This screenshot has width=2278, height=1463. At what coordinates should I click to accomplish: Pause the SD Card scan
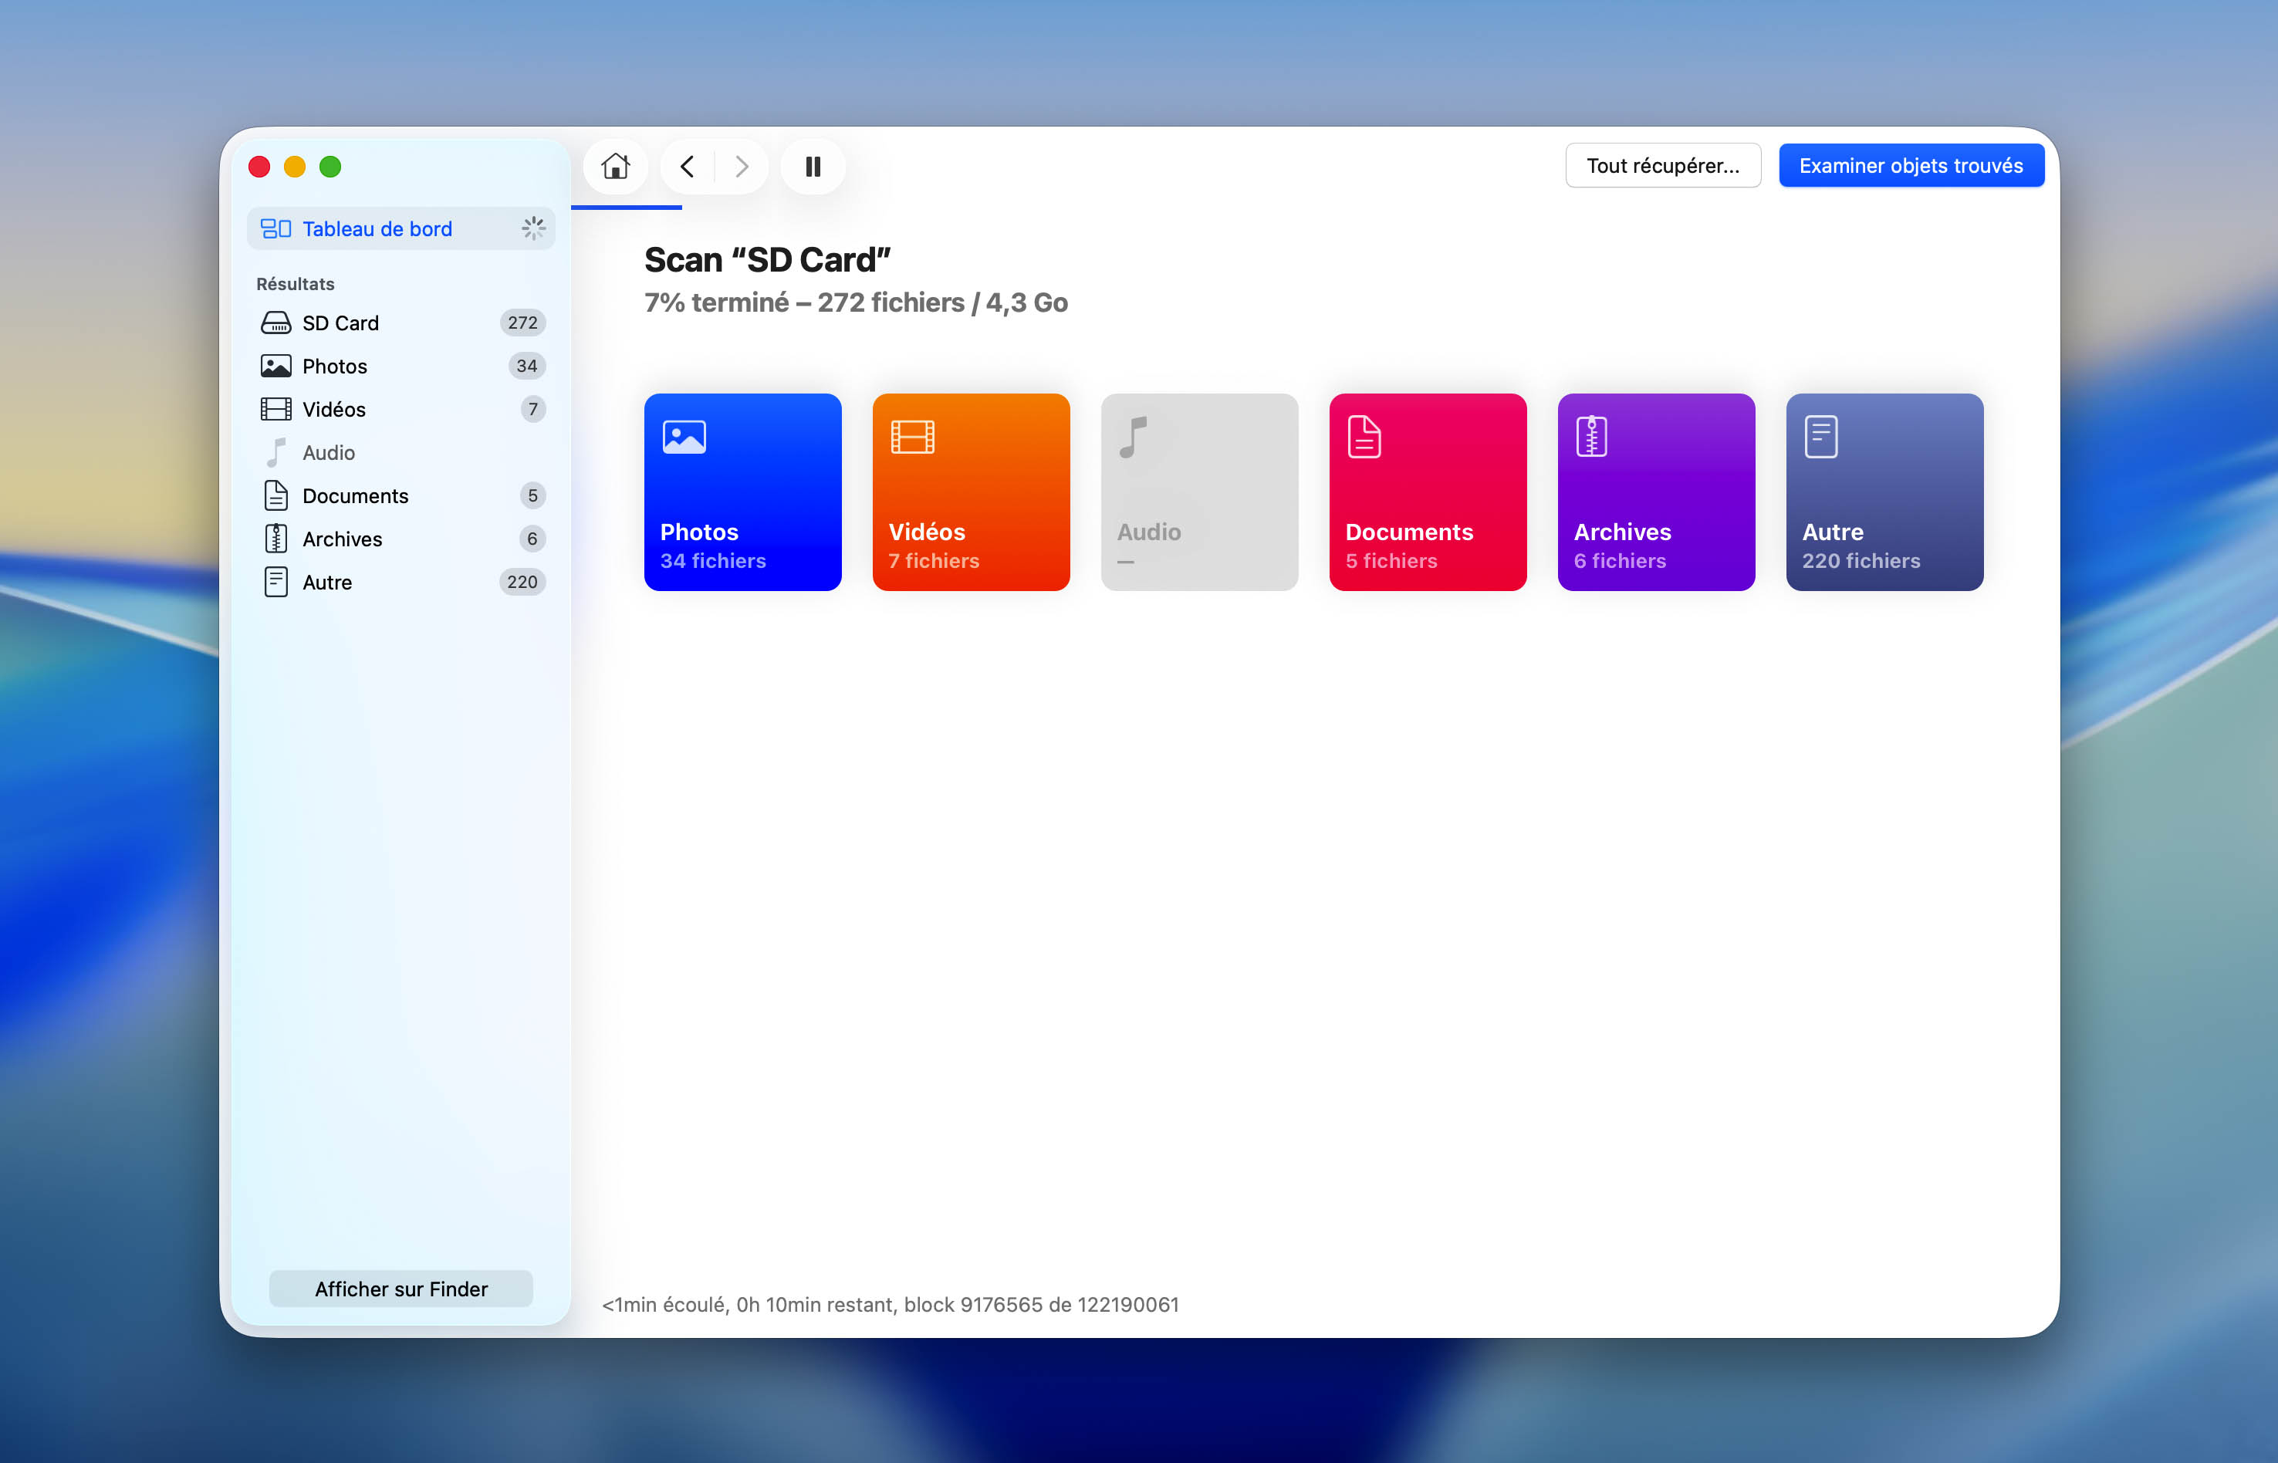813,166
